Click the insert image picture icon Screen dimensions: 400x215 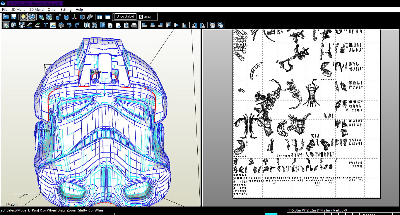coord(53,25)
